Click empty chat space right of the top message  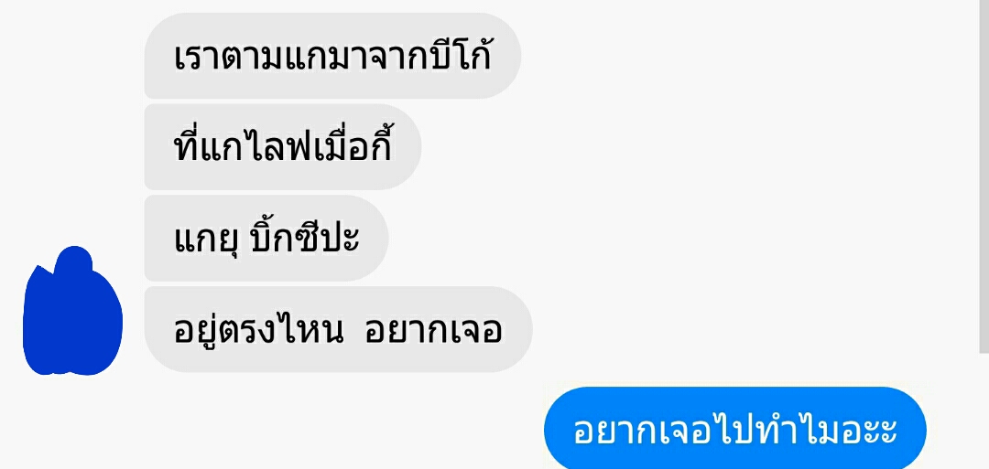coord(744,56)
